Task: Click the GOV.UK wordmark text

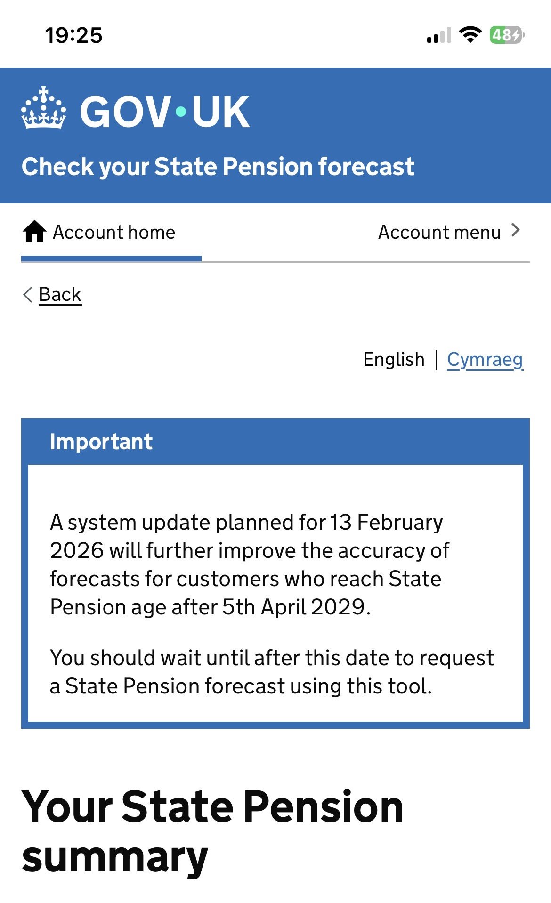Action: coord(165,112)
